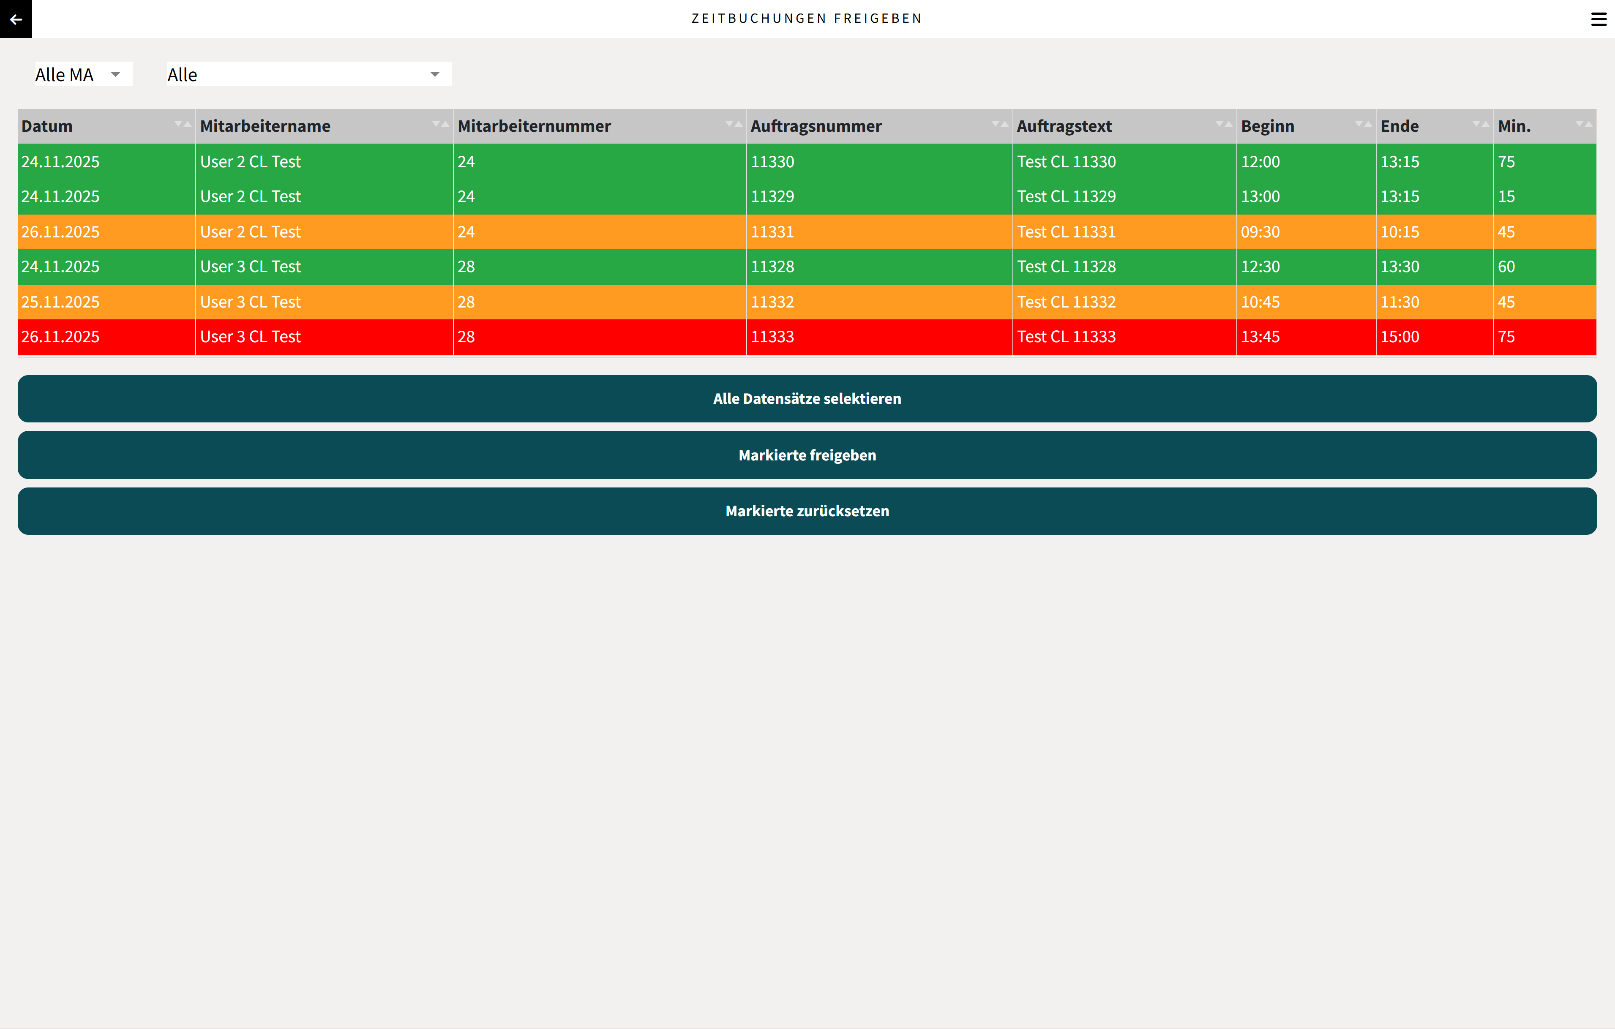This screenshot has width=1615, height=1029.
Task: Sort by Auftragsnummer column icon
Action: (x=999, y=124)
